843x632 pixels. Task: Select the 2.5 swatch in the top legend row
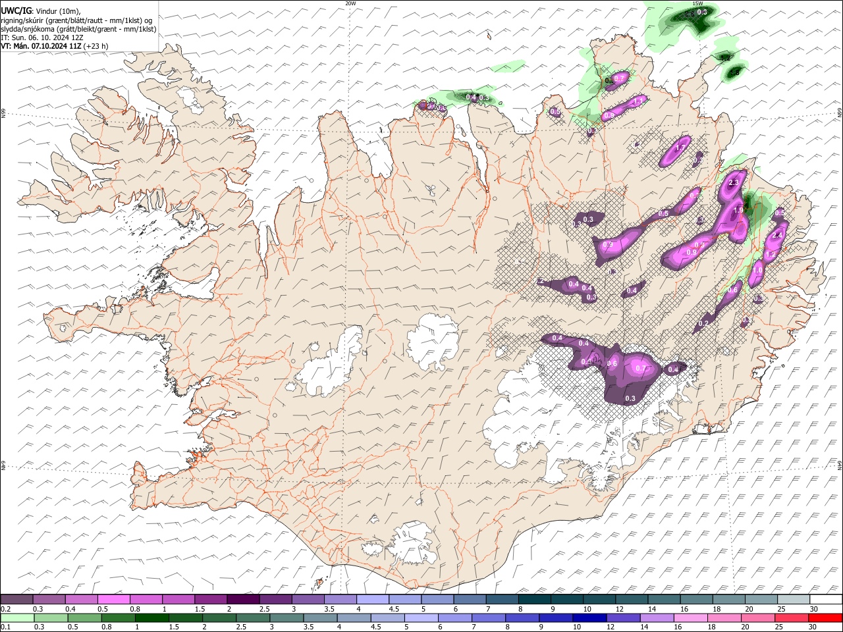(276, 599)
